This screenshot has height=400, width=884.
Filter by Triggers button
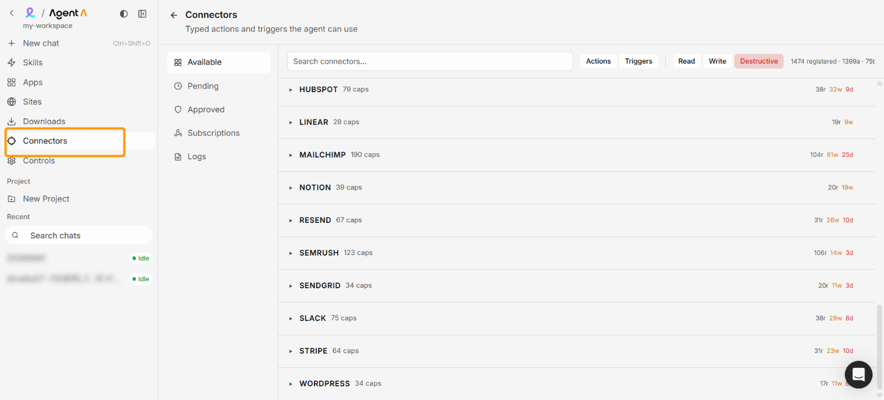click(x=638, y=61)
